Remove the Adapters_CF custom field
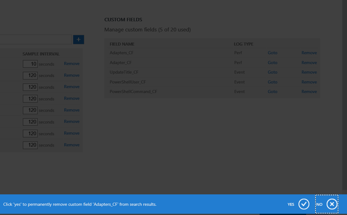Image resolution: width=347 pixels, height=215 pixels. pos(309,53)
